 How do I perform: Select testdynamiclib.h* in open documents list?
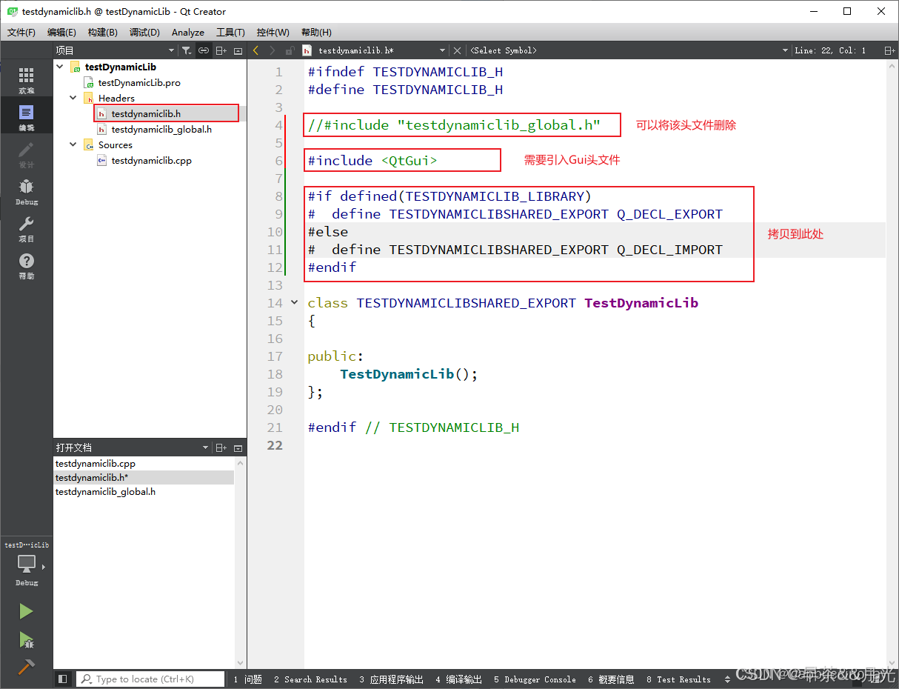tap(92, 477)
